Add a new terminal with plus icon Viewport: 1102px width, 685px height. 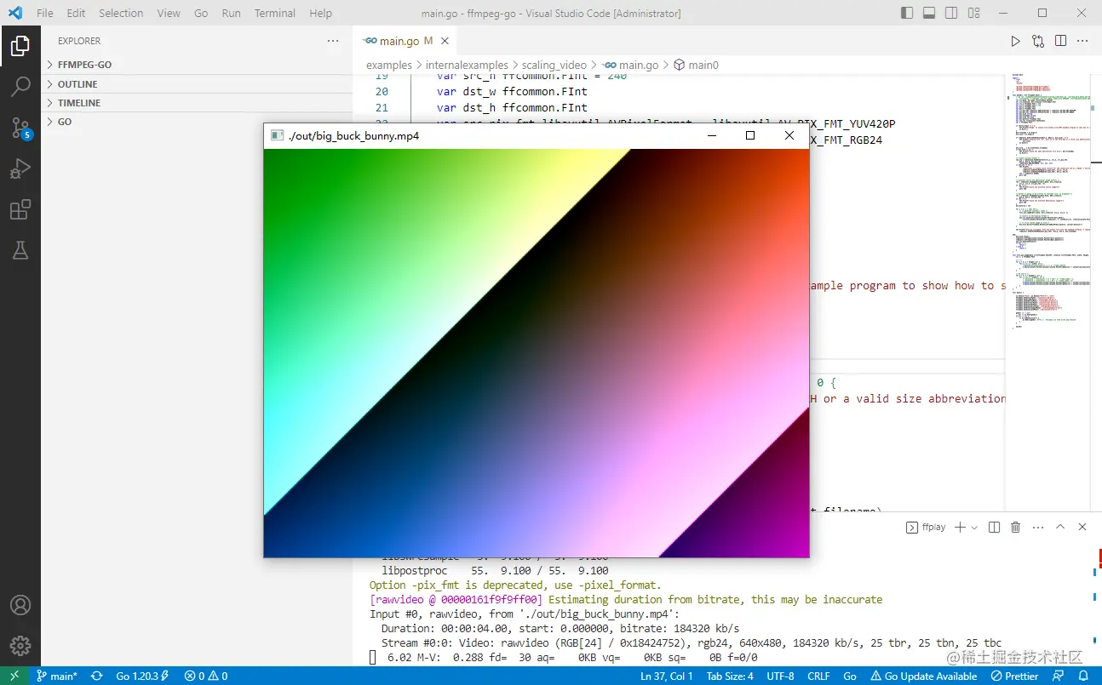point(960,528)
